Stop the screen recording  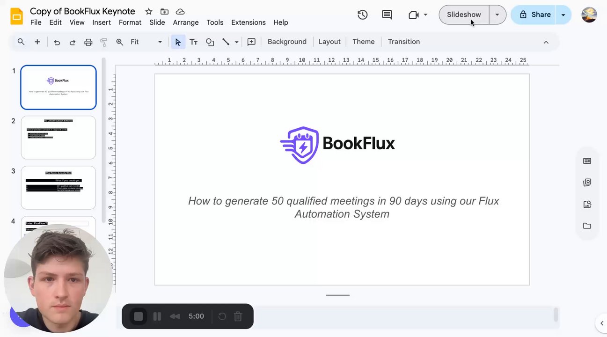click(x=139, y=316)
